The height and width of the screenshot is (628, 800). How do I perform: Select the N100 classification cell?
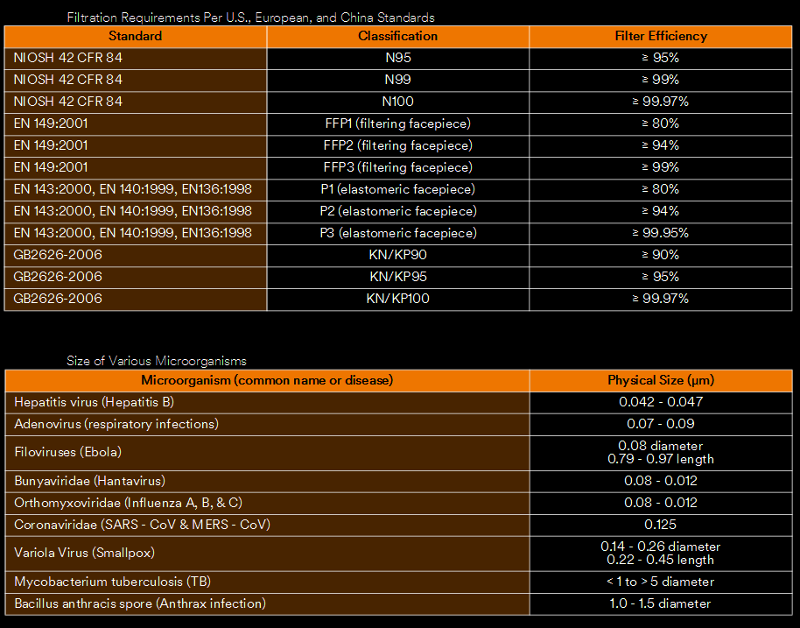click(x=397, y=102)
